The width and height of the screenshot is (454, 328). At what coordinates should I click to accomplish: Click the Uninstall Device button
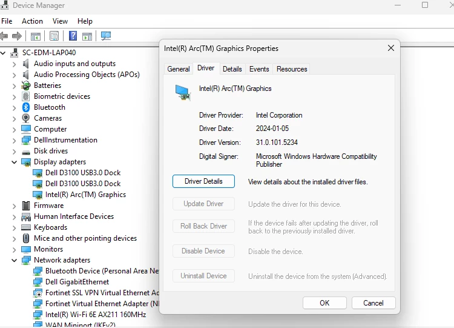[x=203, y=276]
